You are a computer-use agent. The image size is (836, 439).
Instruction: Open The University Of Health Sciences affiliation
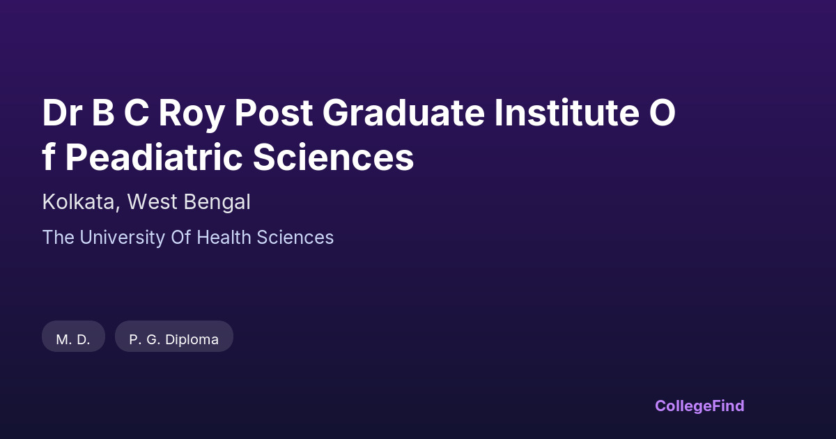pos(187,238)
